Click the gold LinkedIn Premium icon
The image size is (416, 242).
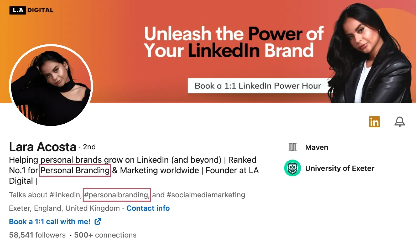(x=374, y=122)
